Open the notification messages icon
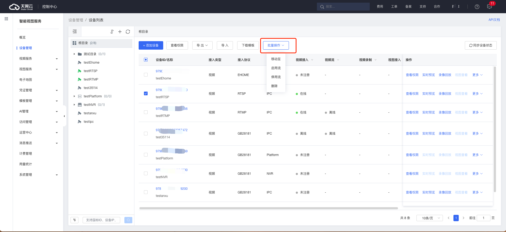This screenshot has width=506, height=232. 489,7
